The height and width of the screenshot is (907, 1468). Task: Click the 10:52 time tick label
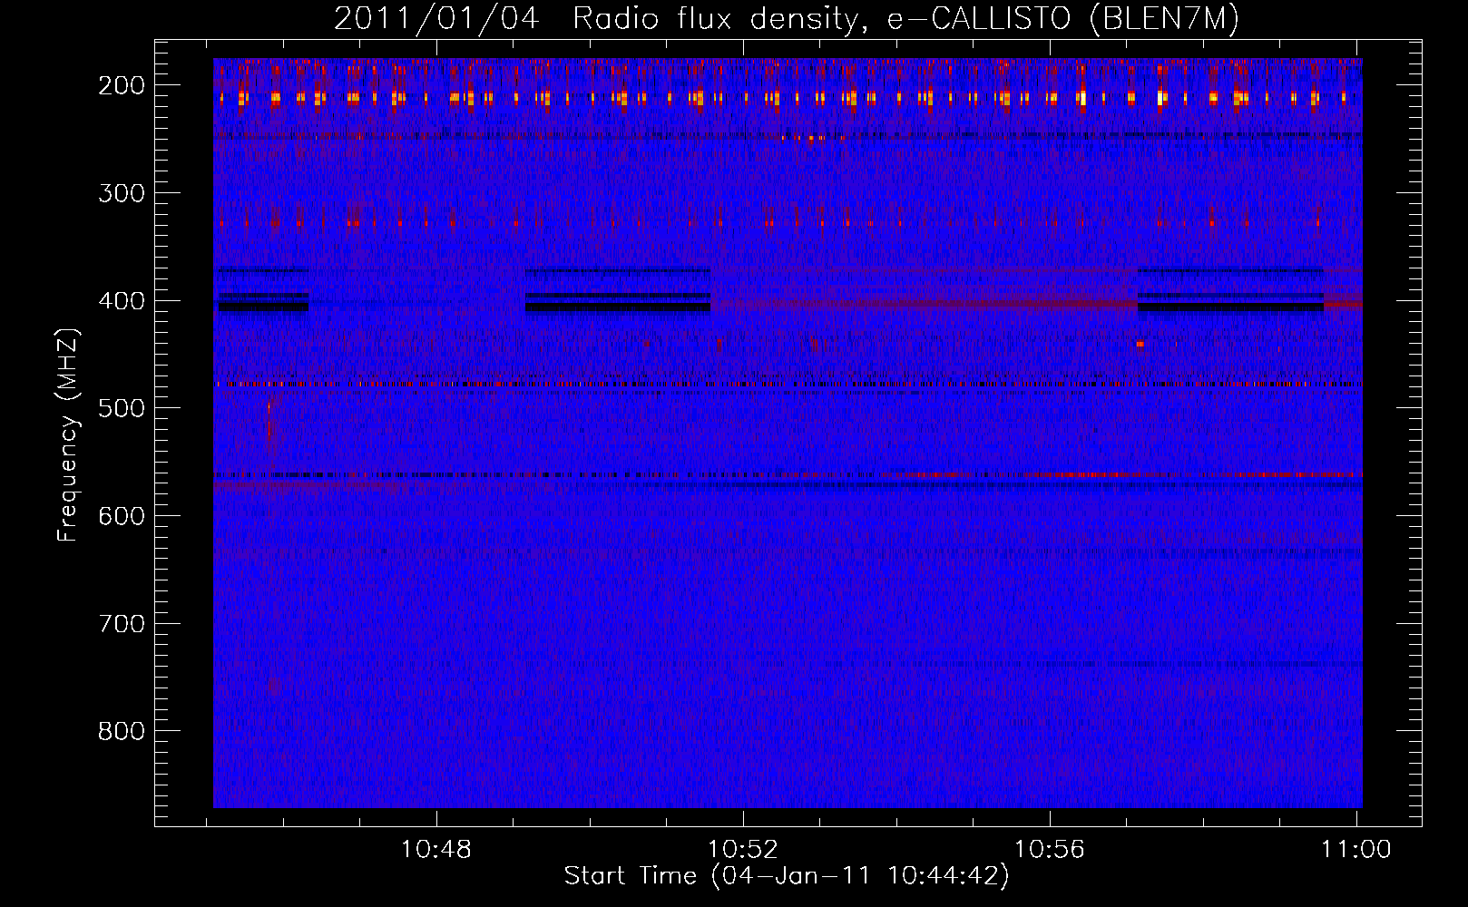743,850
